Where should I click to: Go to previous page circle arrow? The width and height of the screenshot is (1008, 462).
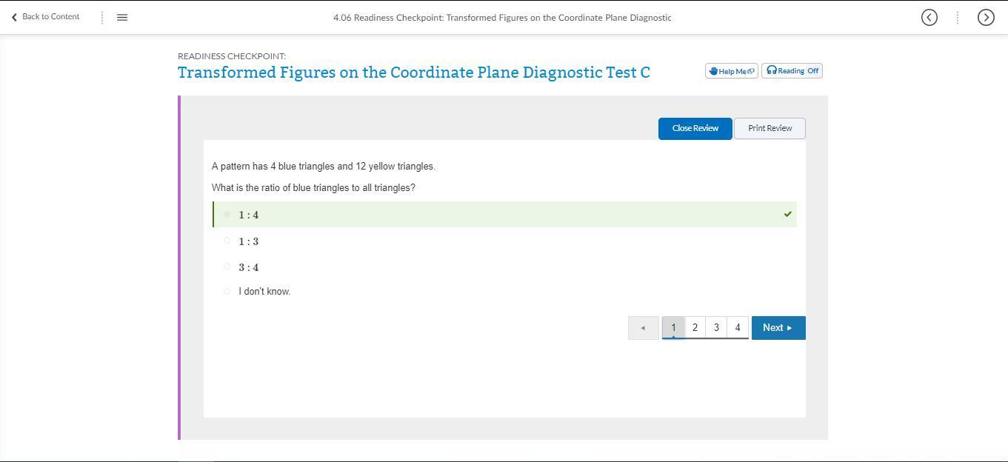pyautogui.click(x=929, y=17)
